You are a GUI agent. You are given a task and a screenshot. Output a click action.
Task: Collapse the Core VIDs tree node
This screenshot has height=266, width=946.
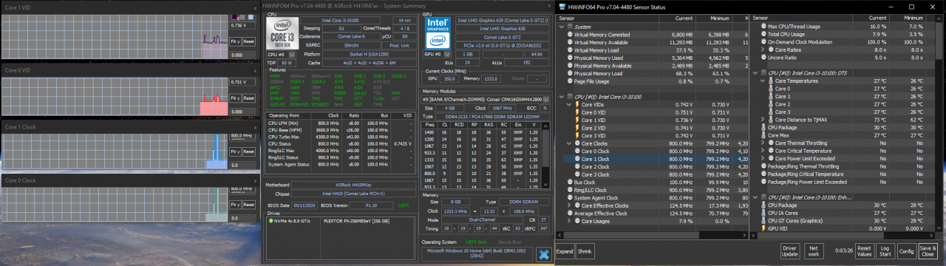point(568,104)
